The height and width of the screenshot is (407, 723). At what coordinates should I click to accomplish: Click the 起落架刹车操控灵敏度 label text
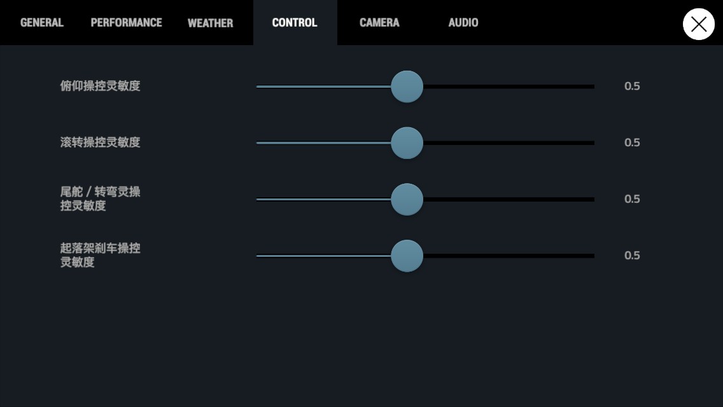100,256
